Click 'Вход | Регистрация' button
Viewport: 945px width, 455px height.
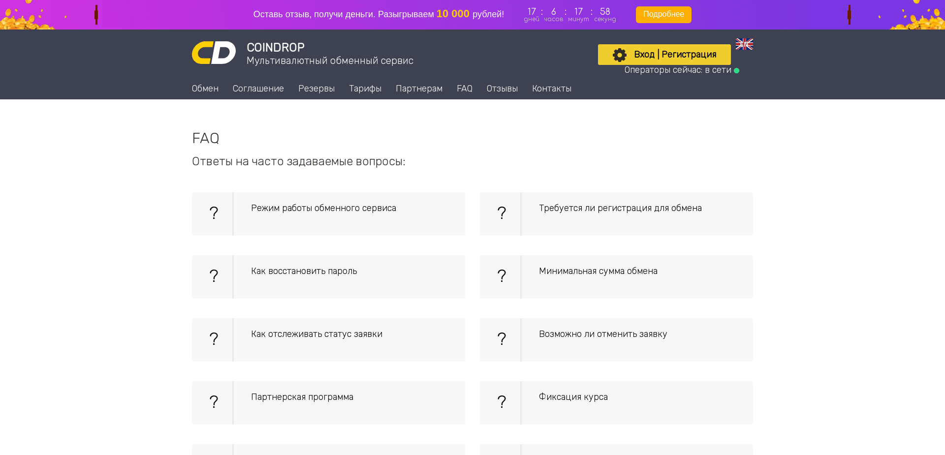pos(674,55)
